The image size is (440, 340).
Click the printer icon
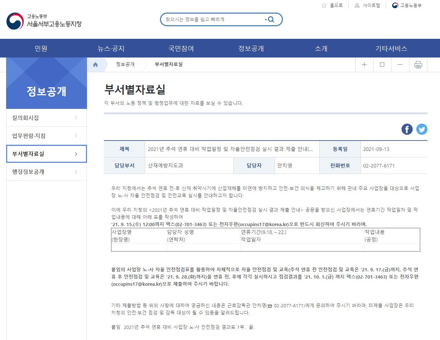418,65
